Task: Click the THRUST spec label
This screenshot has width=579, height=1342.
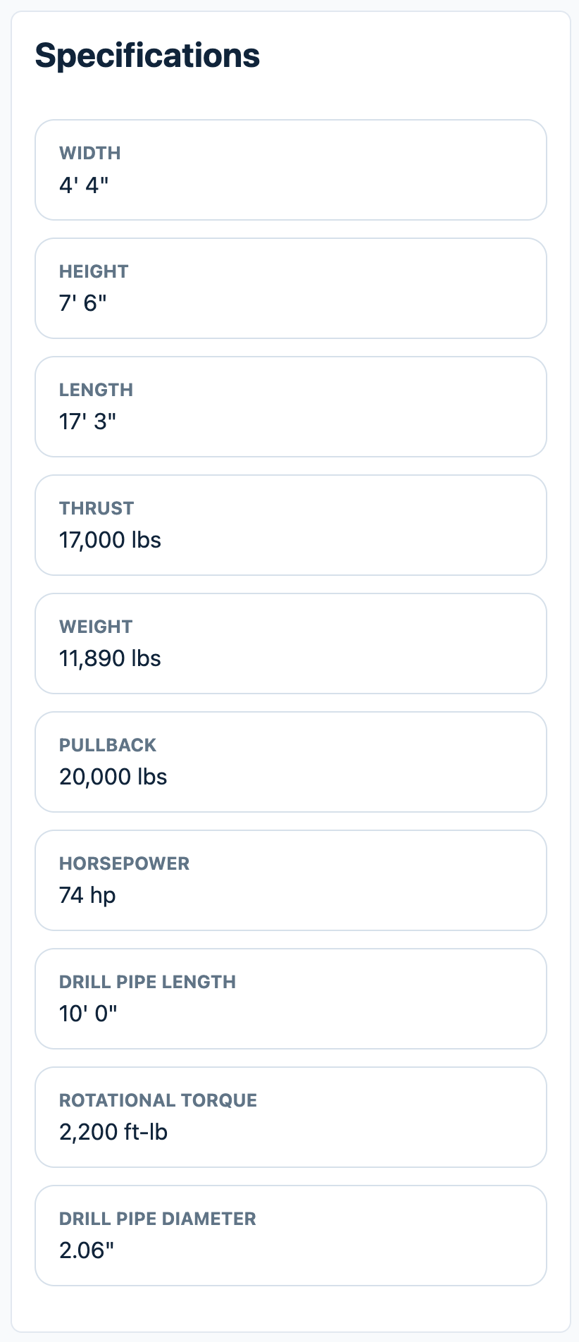Action: click(x=96, y=508)
